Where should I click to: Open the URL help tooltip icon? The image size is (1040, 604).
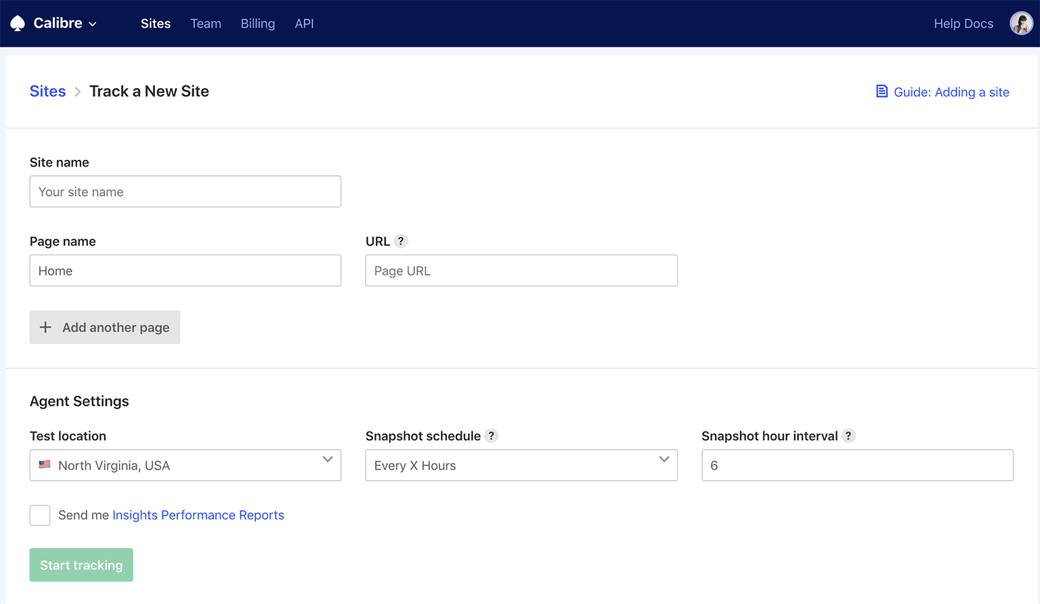[401, 240]
